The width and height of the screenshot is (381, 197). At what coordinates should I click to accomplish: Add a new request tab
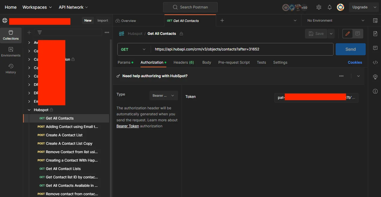tap(222, 20)
